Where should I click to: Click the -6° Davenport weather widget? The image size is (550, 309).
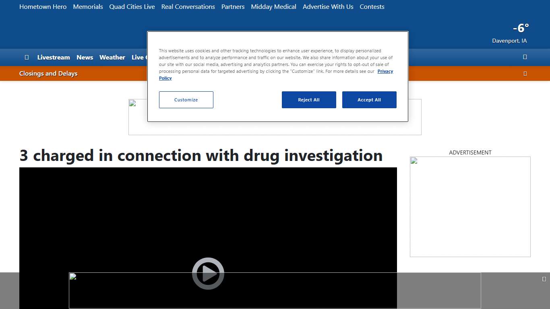point(510,33)
